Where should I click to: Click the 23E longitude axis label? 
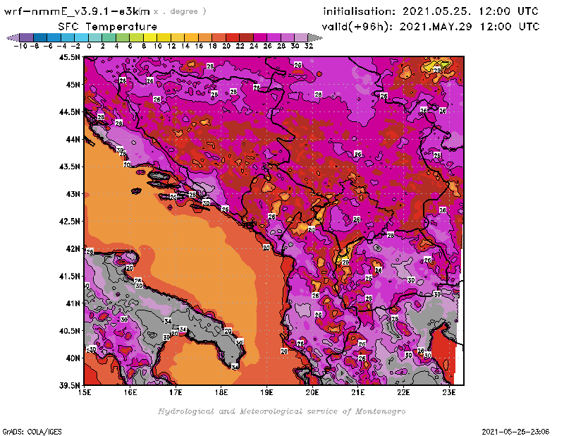(449, 392)
